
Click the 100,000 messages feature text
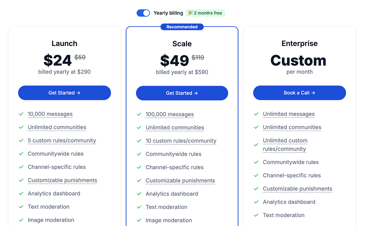170,115
